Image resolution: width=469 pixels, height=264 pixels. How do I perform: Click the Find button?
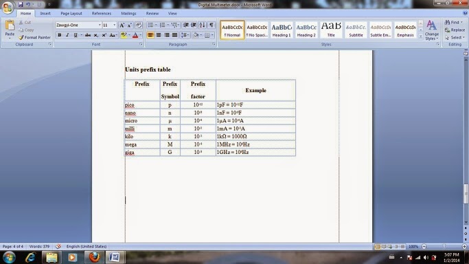tap(453, 23)
